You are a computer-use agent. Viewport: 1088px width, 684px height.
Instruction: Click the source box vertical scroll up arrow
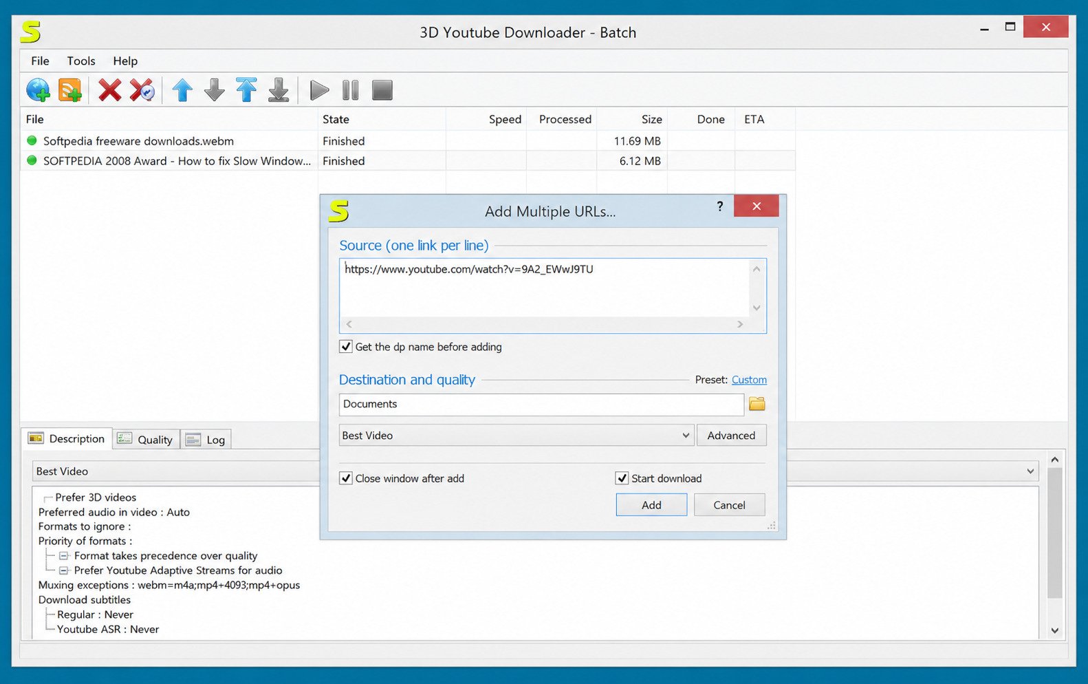[757, 269]
